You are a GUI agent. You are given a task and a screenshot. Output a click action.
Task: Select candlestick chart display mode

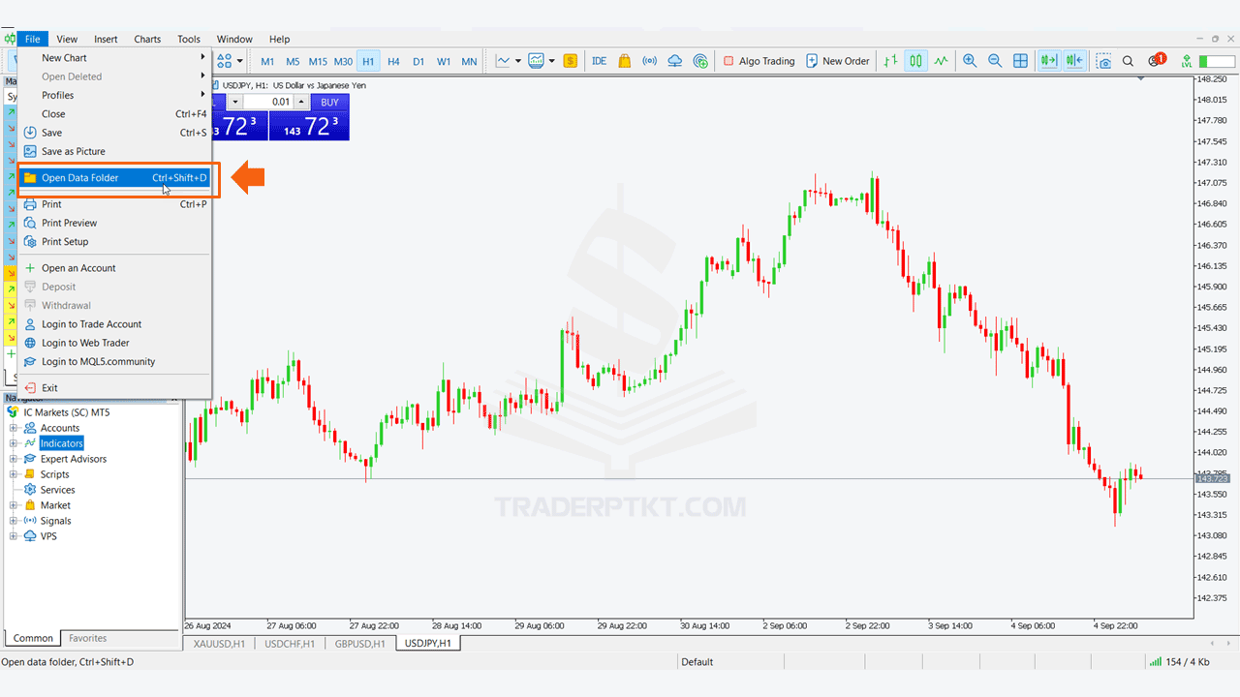[x=915, y=61]
